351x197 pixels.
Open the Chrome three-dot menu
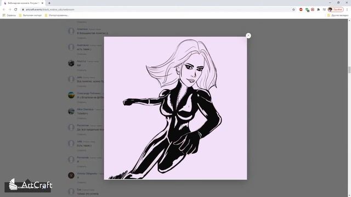tap(347, 9)
